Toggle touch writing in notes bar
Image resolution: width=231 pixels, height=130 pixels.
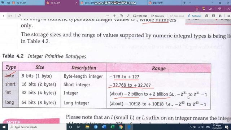(x=220, y=9)
